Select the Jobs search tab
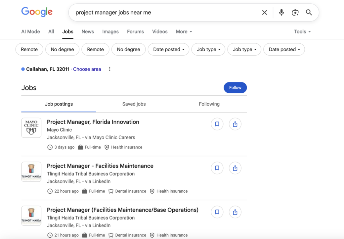 [68, 31]
